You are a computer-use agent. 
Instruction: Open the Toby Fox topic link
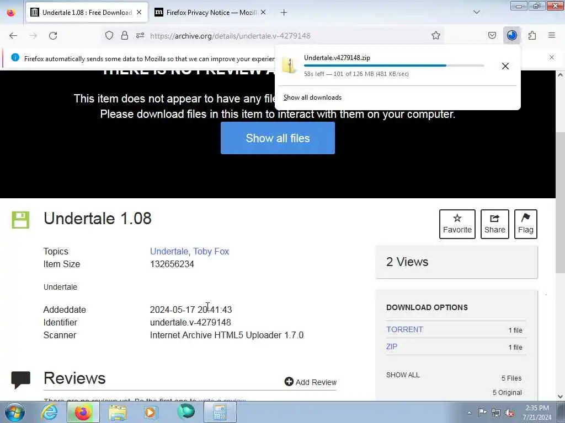211,251
